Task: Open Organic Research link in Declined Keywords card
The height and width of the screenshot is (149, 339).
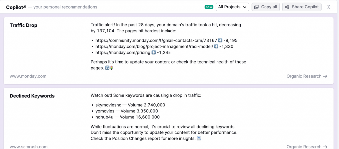Action: [x=307, y=147]
